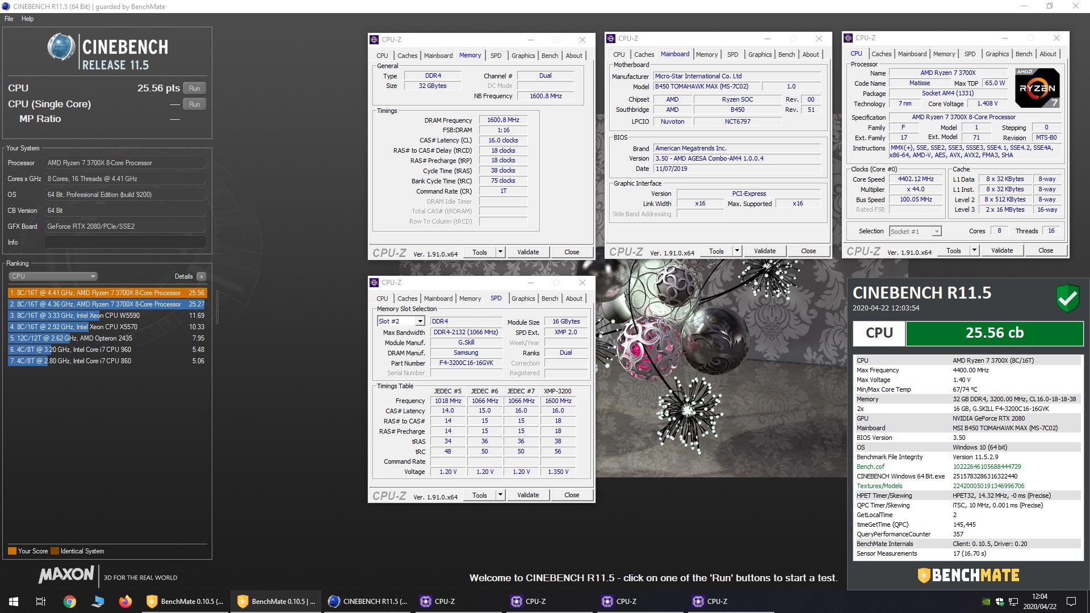Switch to Caches tab in Memory CPU-Z window
The height and width of the screenshot is (613, 1090).
point(407,56)
